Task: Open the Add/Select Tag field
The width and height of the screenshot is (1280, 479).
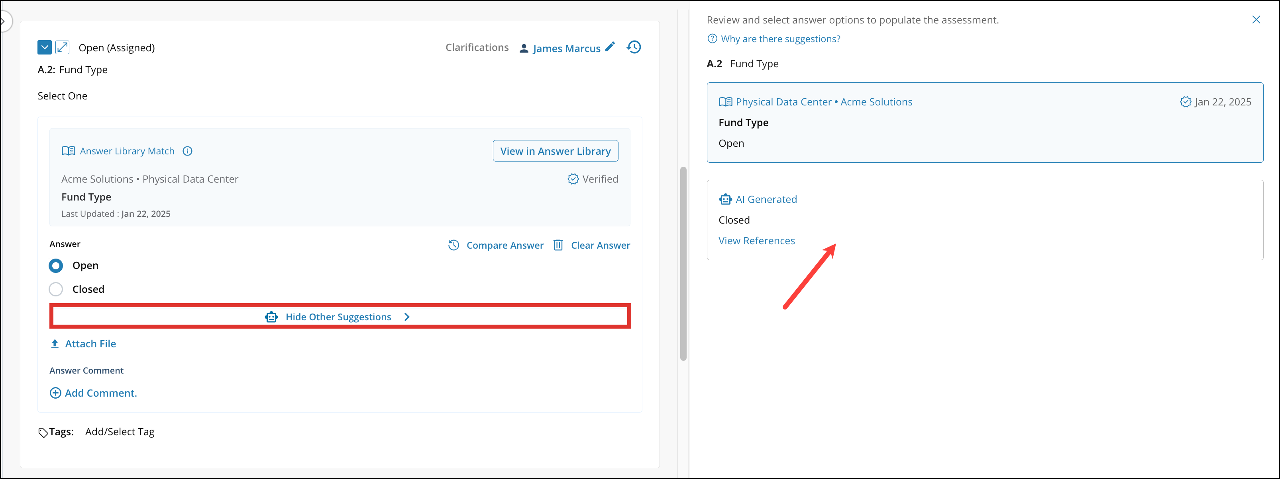Action: [x=120, y=432]
